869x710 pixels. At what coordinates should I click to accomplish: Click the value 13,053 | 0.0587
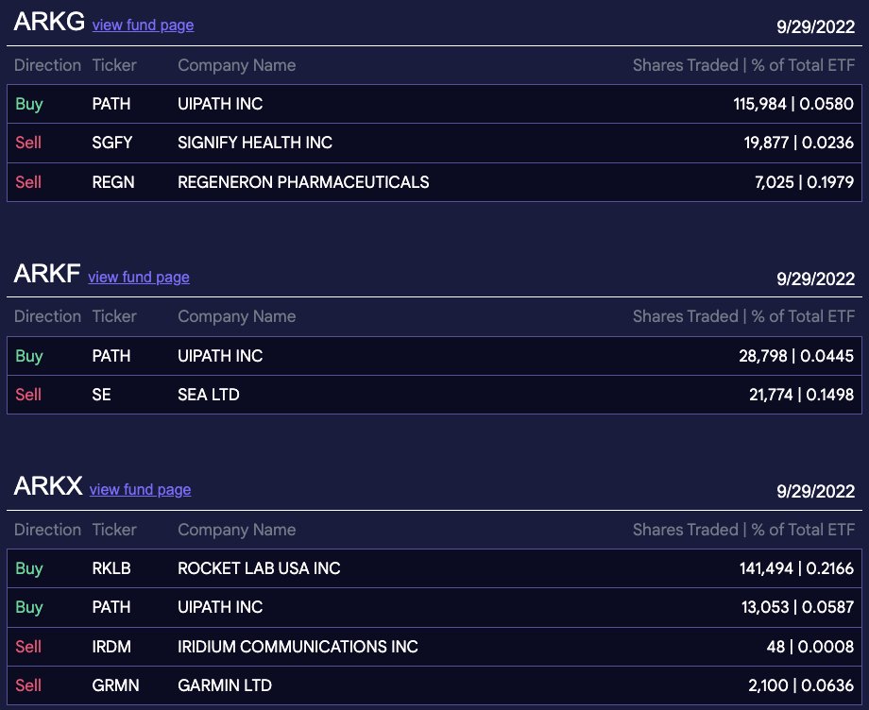pos(797,607)
